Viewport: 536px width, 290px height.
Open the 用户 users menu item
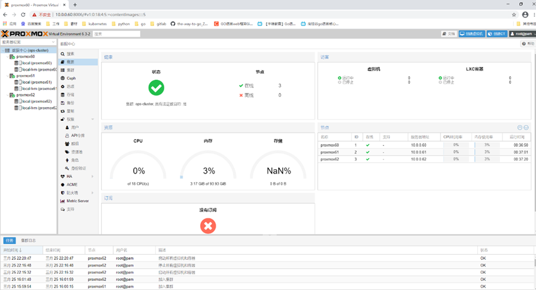click(78, 127)
